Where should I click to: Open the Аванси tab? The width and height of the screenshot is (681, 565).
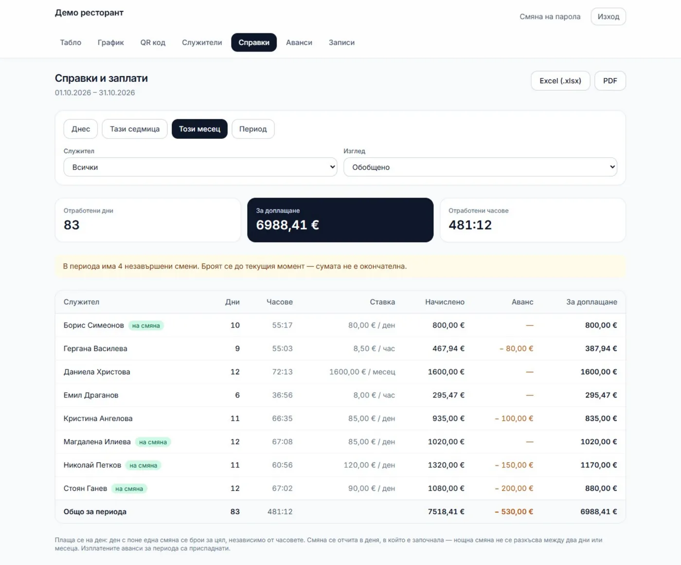tap(299, 42)
